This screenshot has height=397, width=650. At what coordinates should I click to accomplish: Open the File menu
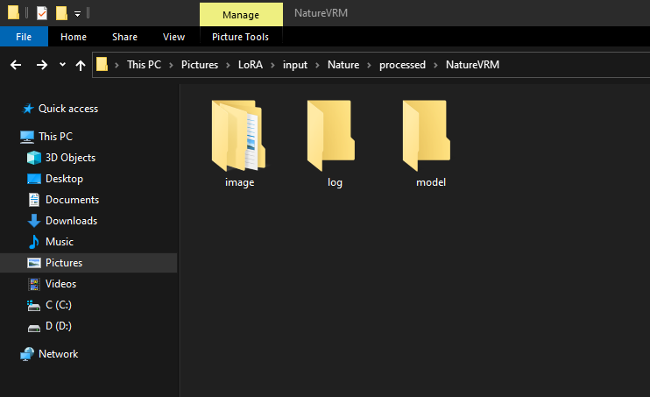[24, 37]
